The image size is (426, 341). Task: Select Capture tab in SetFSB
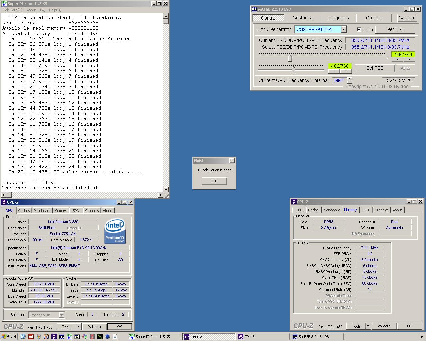point(407,18)
